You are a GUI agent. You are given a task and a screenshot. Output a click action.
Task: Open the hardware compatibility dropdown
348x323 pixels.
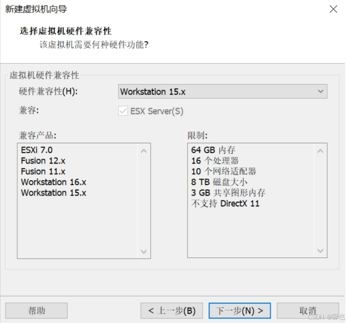pyautogui.click(x=223, y=91)
